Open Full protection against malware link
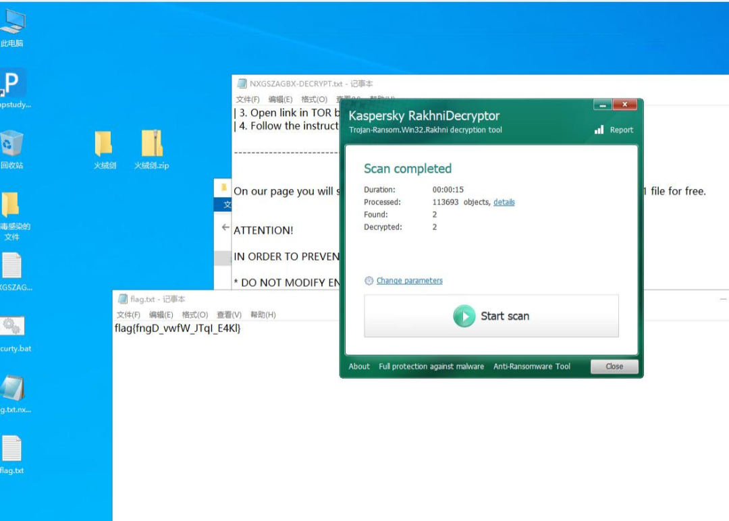 pyautogui.click(x=431, y=366)
